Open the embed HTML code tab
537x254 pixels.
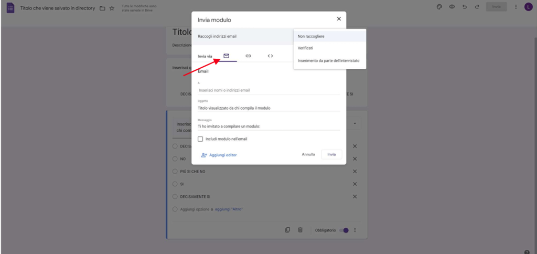[270, 56]
